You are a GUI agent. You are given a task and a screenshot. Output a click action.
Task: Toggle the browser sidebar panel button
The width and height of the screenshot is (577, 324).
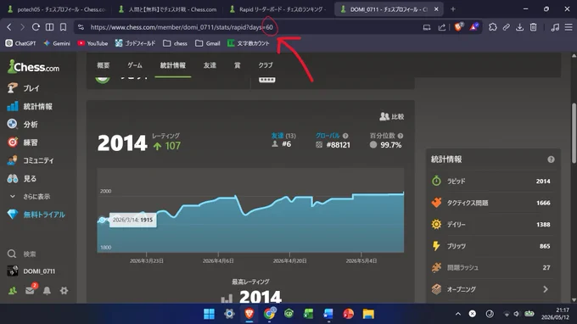pos(49,27)
